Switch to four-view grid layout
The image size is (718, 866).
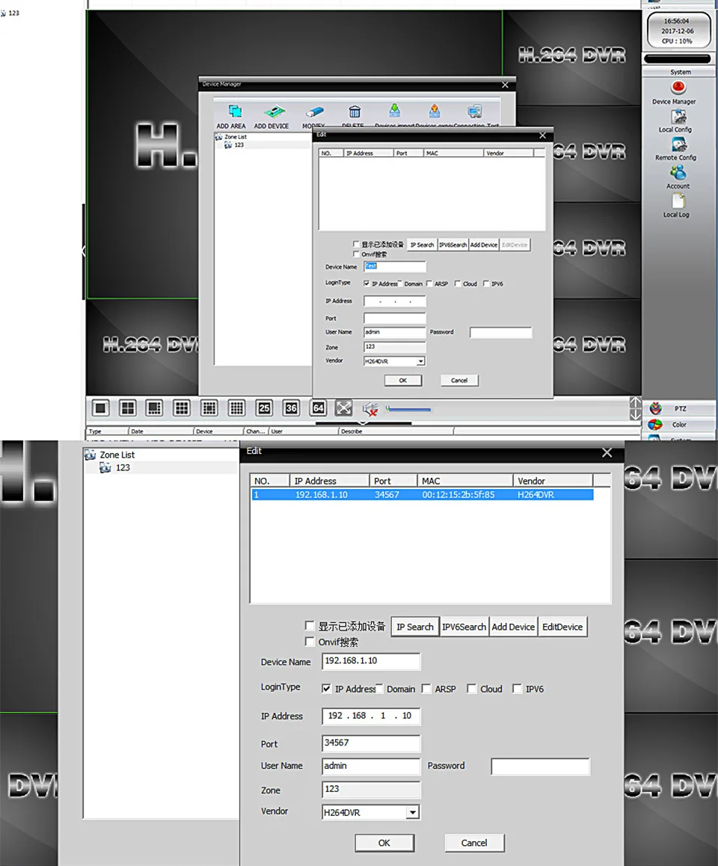click(x=128, y=408)
